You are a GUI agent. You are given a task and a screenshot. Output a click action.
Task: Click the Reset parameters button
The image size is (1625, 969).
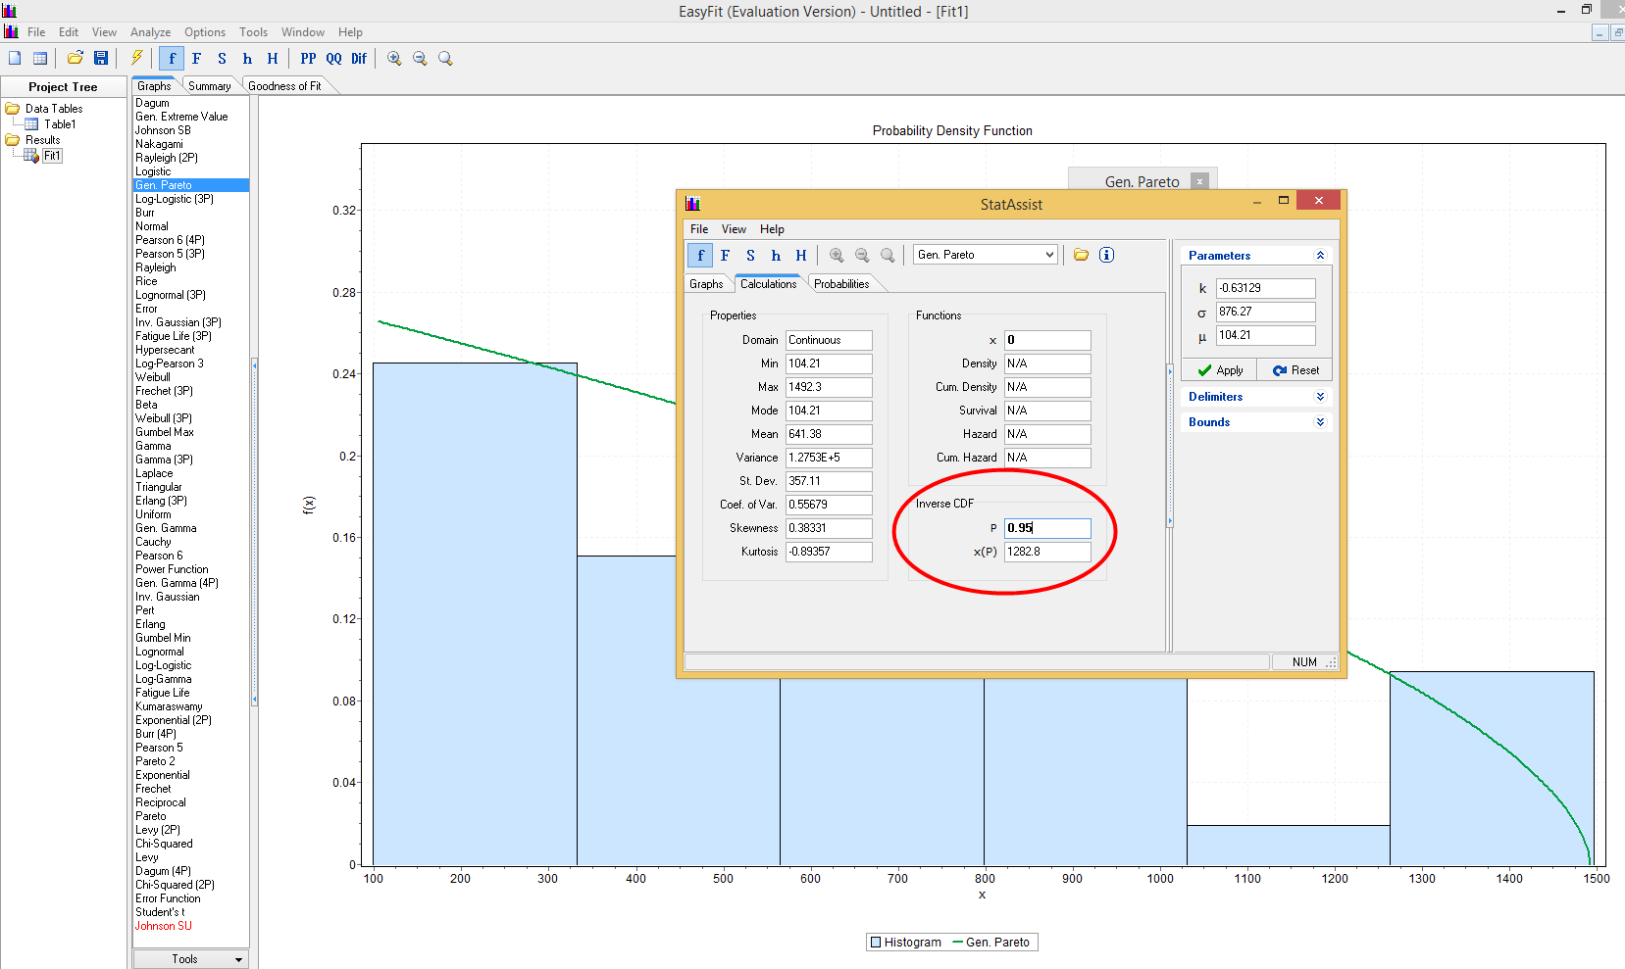tap(1295, 370)
